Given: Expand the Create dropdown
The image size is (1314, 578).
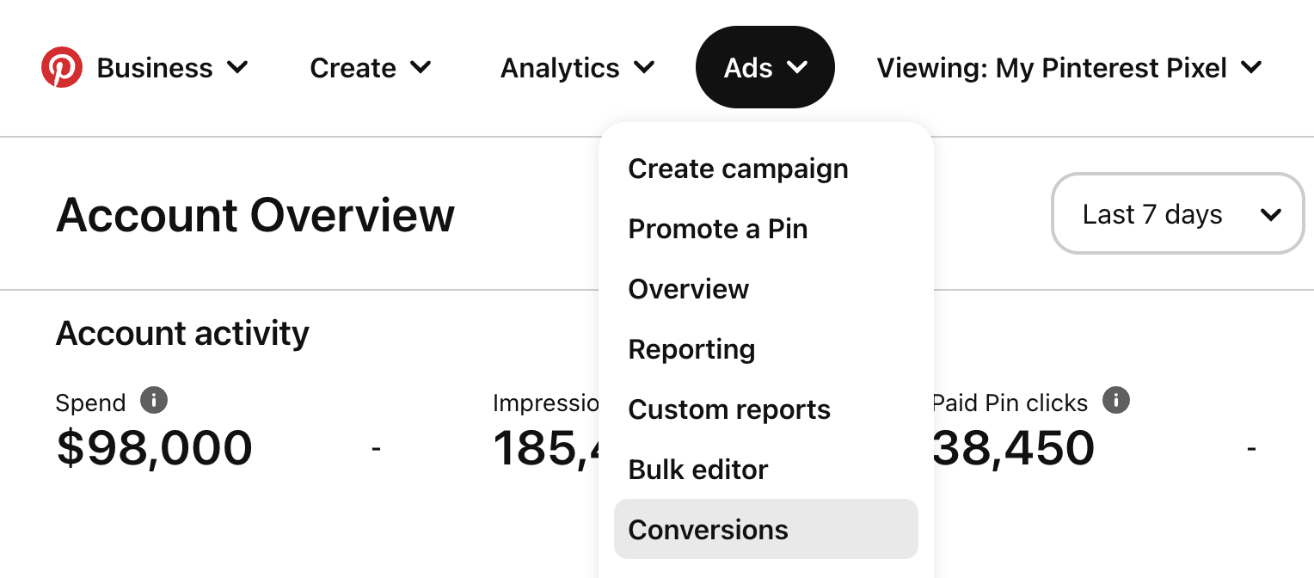Looking at the screenshot, I should [x=371, y=68].
